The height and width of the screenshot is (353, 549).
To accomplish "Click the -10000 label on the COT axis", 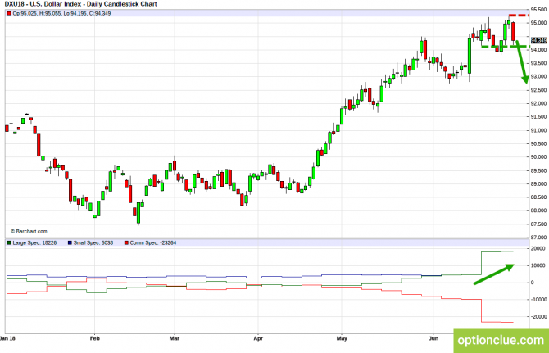I will (x=538, y=300).
